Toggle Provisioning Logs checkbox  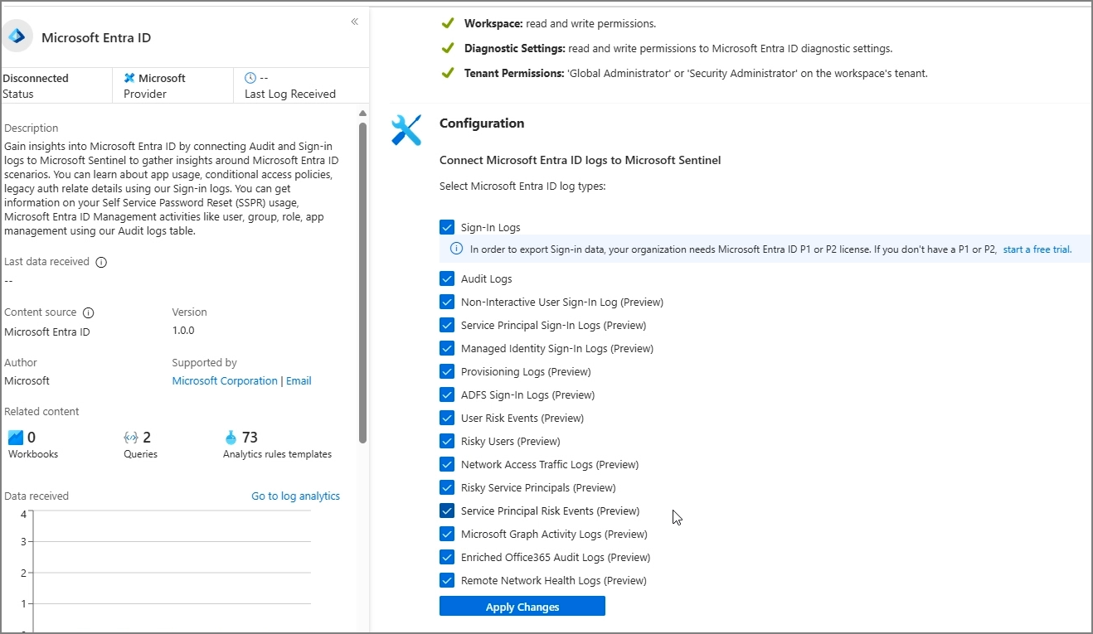pos(447,371)
